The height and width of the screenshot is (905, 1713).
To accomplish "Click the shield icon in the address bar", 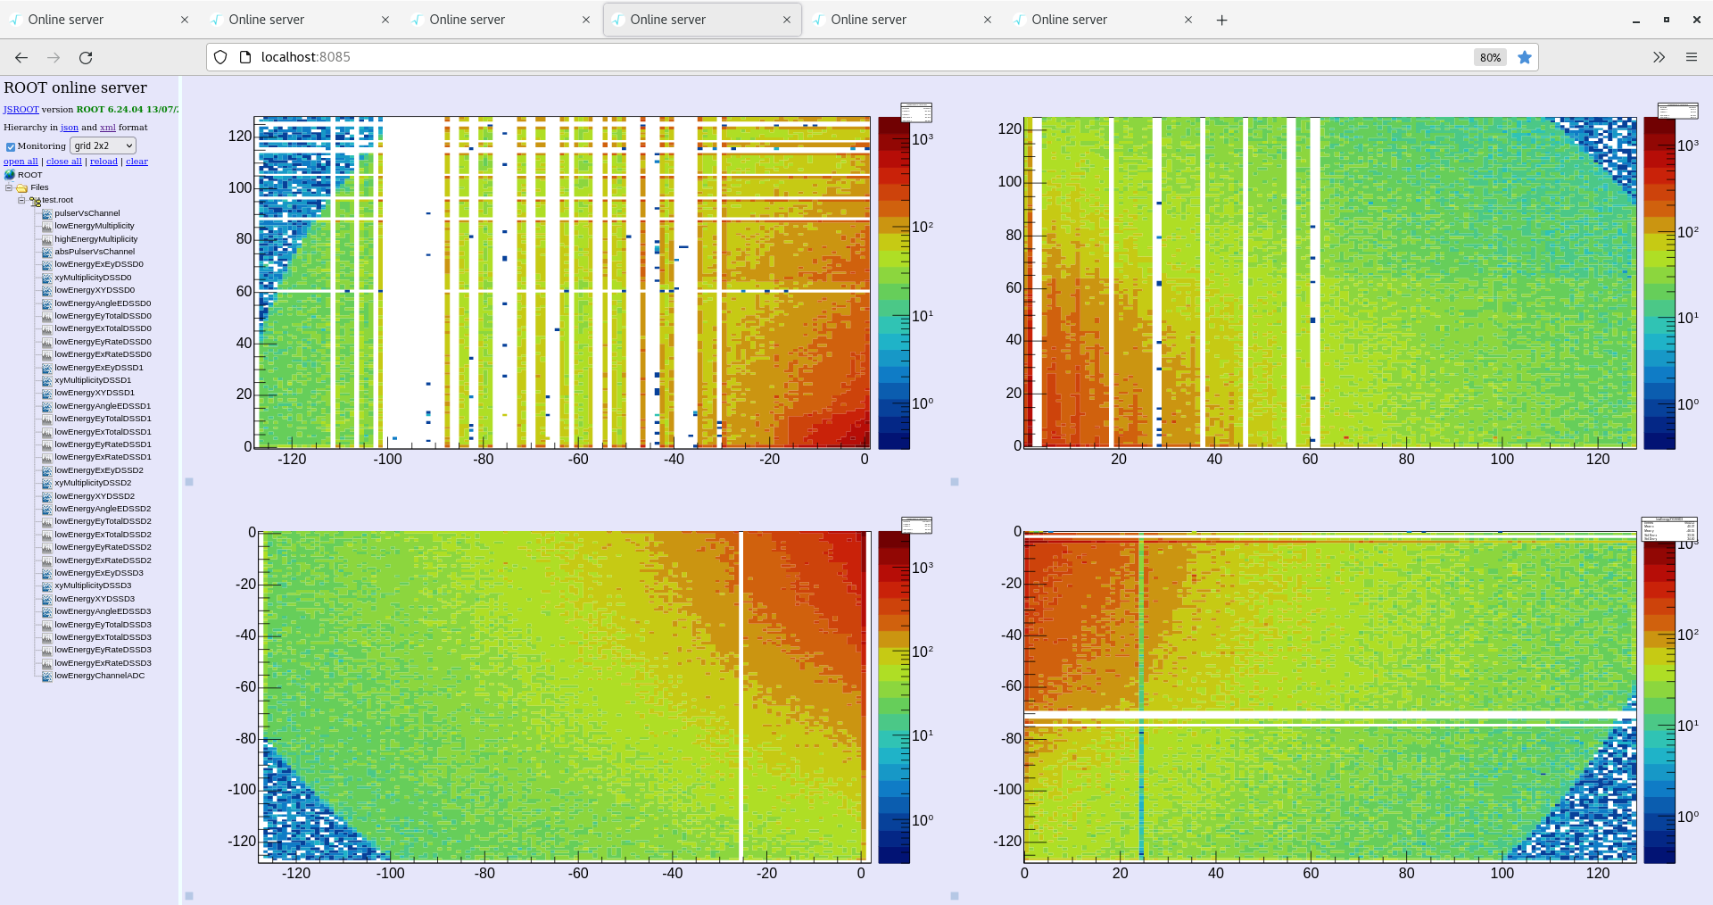I will [x=220, y=57].
